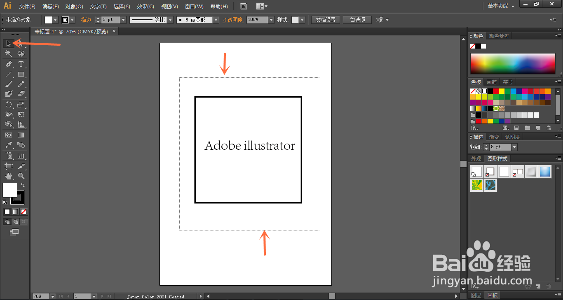Viewport: 563px width, 300px height.
Task: Click the 色板 swatches panel tab
Action: (476, 82)
